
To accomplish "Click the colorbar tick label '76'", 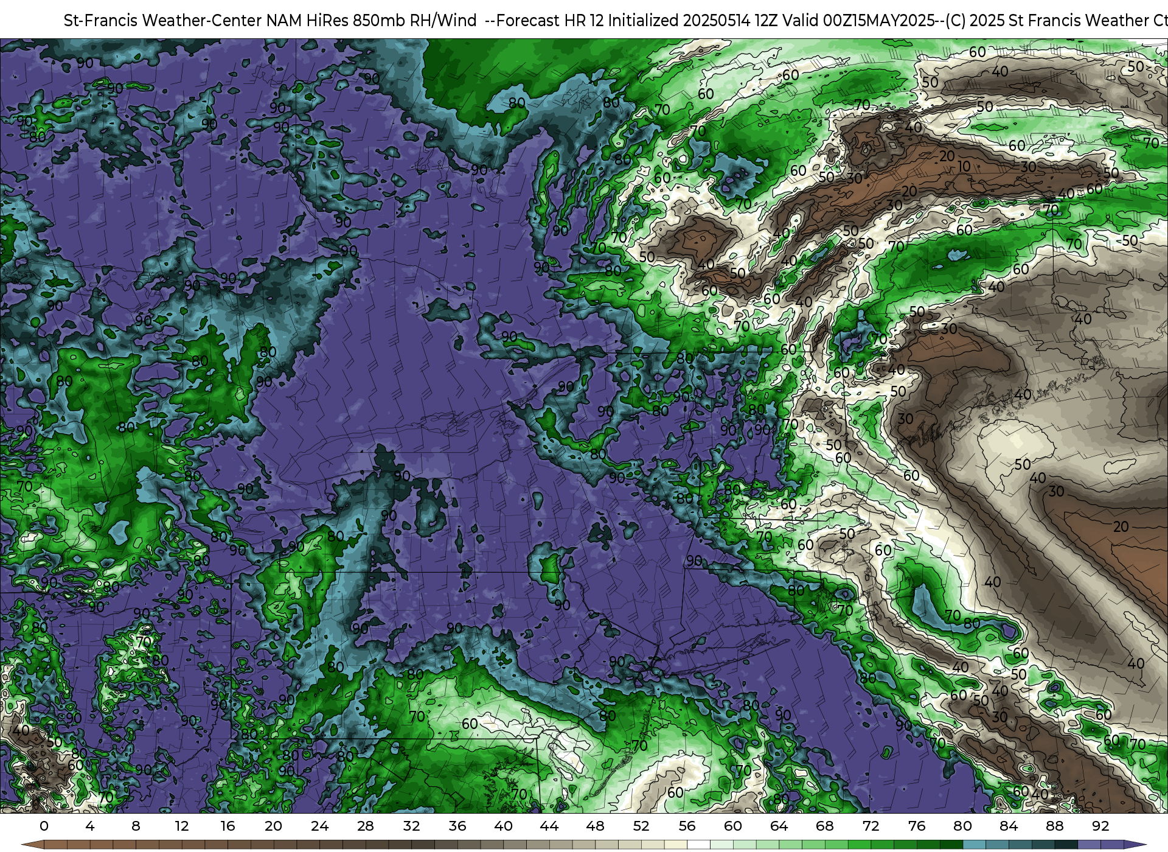I will [x=917, y=826].
